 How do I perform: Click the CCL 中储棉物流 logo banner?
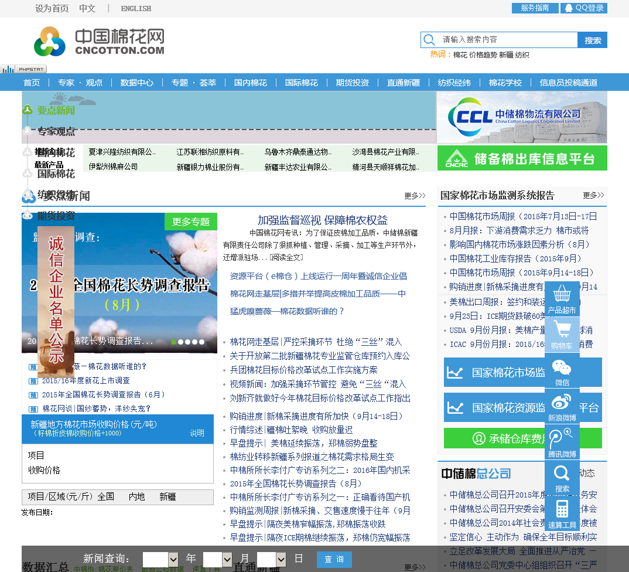coord(522,117)
